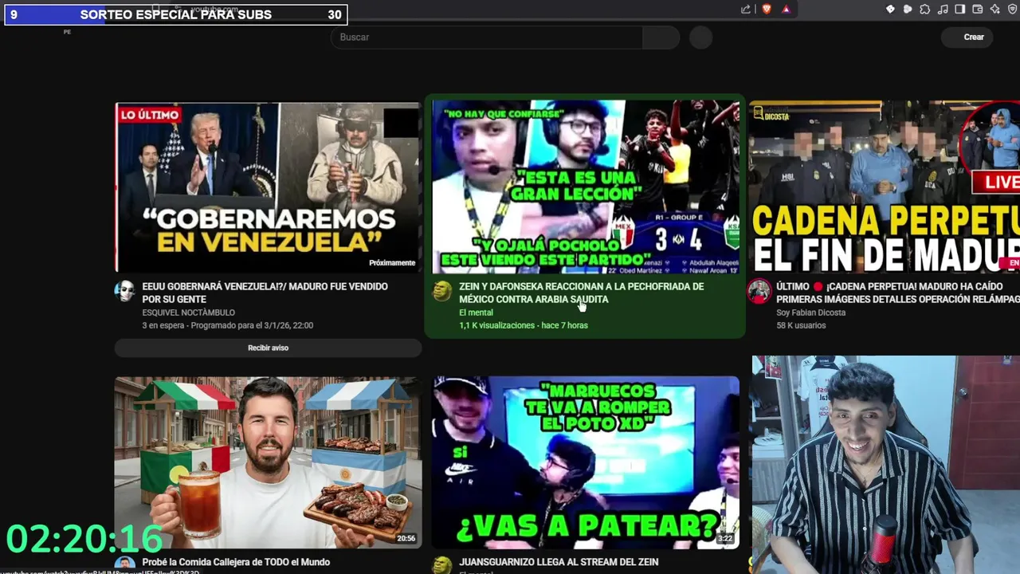The image size is (1020, 574).
Task: Open the ZEIN Y DAFONSEKA REACCIONAN video title
Action: (581, 293)
